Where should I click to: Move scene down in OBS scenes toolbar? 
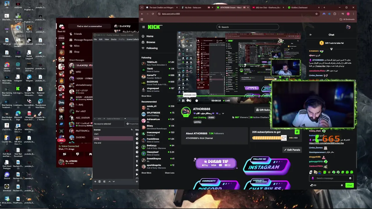114,181
